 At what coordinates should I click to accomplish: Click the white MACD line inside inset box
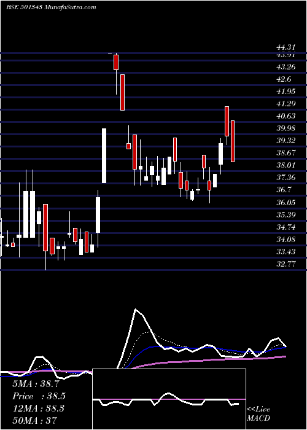coord(166,400)
